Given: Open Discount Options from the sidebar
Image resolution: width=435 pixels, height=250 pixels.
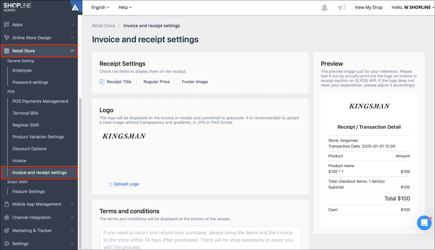Looking at the screenshot, I should click(x=29, y=149).
